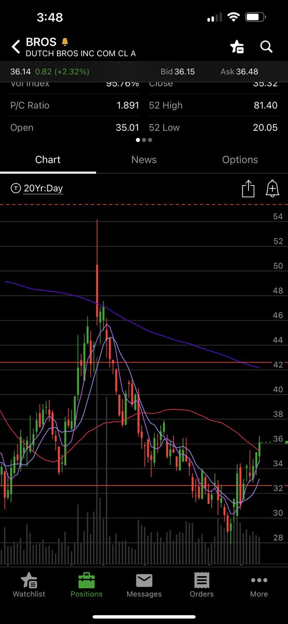
Task: Go back using the arrow beside BROS
Action: tap(16, 47)
